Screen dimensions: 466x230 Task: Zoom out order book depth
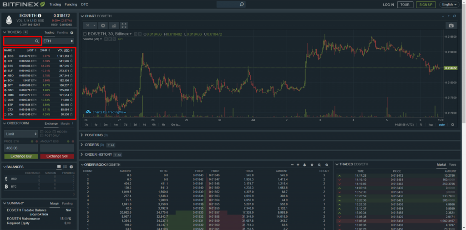click(319, 164)
